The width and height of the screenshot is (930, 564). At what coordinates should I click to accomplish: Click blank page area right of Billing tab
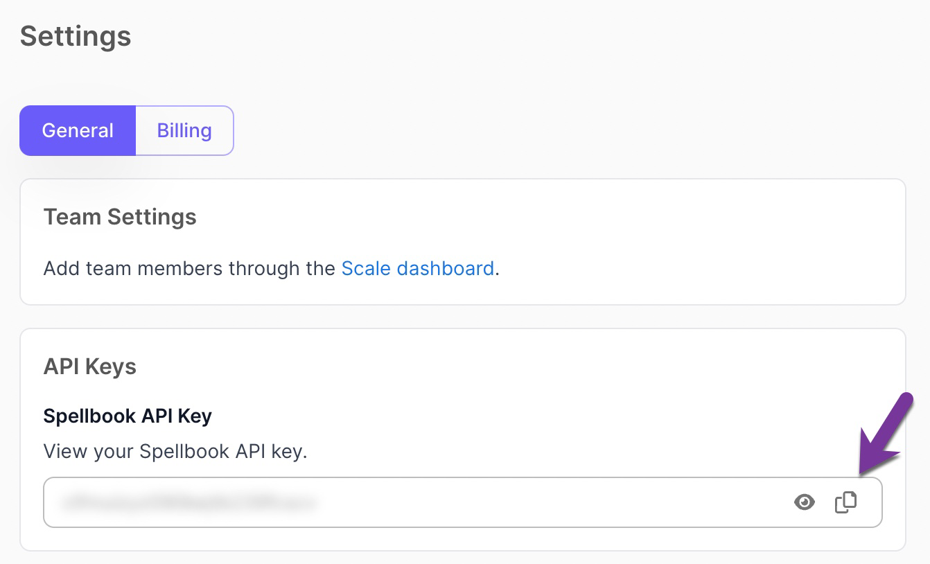[x=554, y=130]
